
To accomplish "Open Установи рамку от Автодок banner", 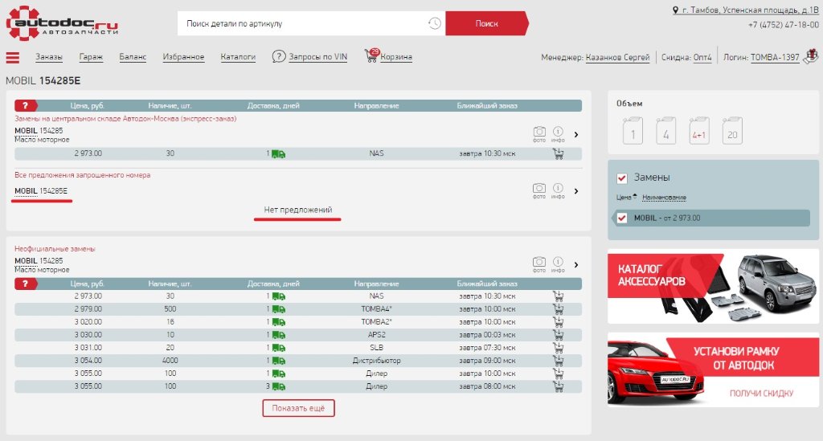I will pyautogui.click(x=713, y=370).
